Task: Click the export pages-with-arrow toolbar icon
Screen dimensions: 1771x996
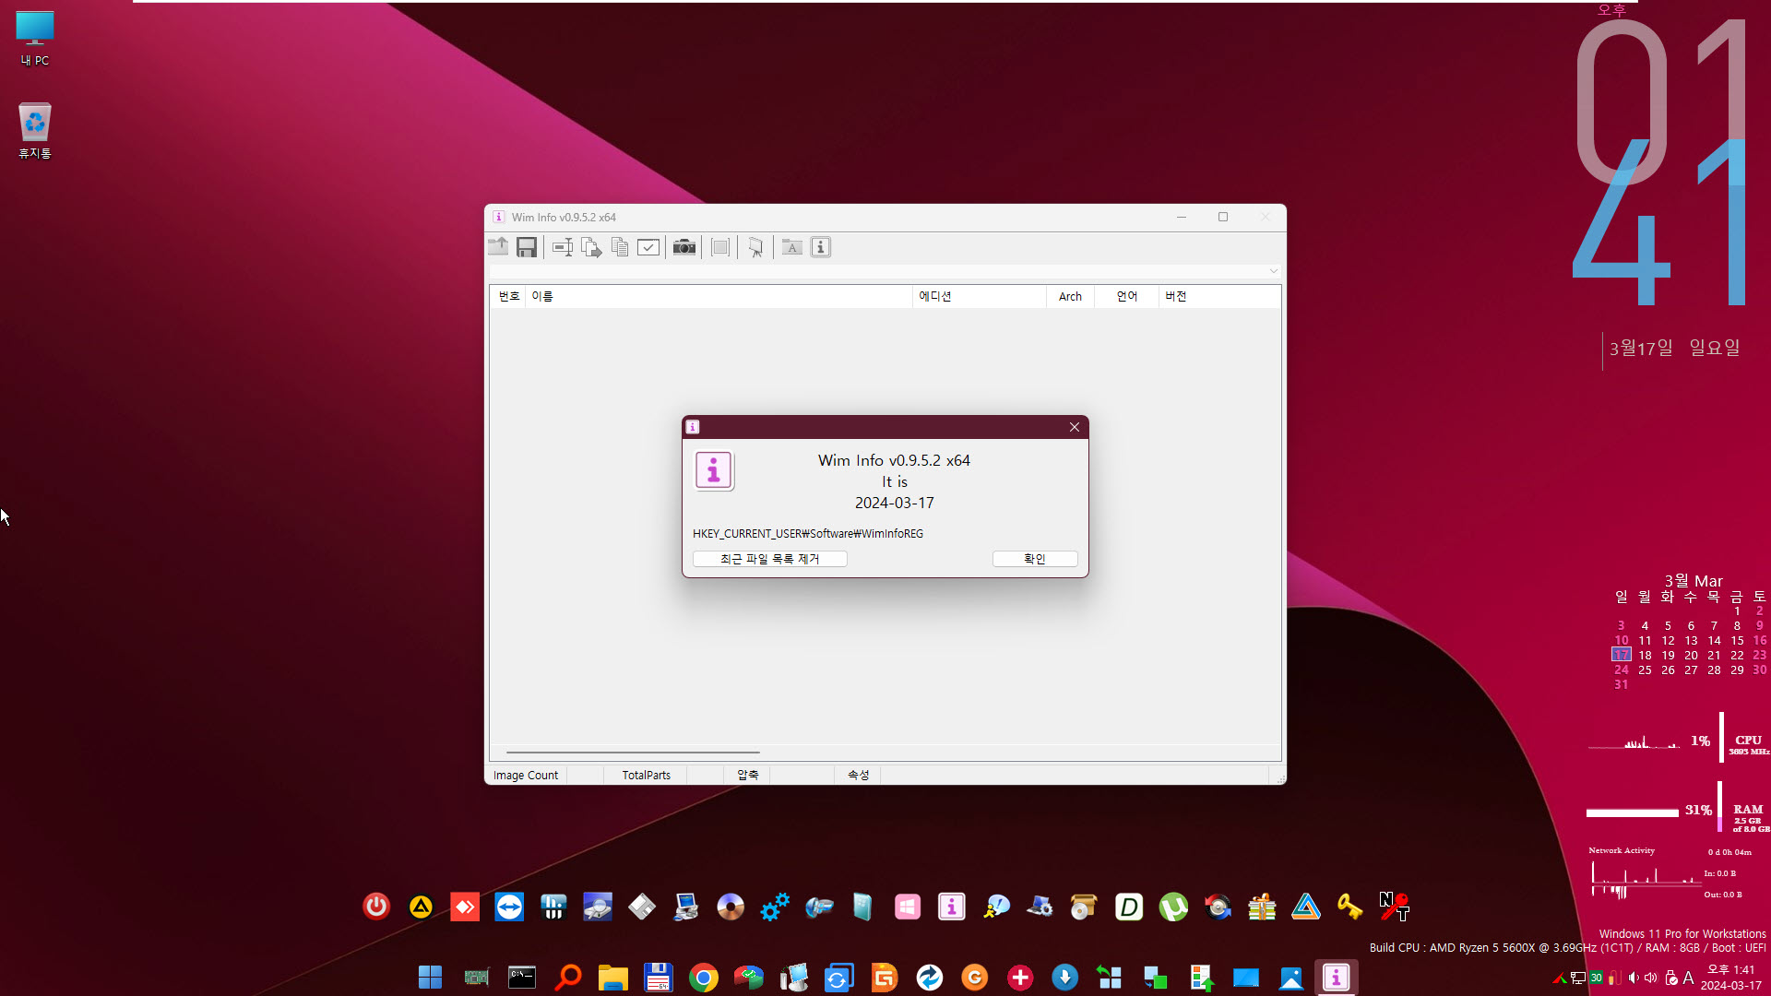Action: point(591,247)
